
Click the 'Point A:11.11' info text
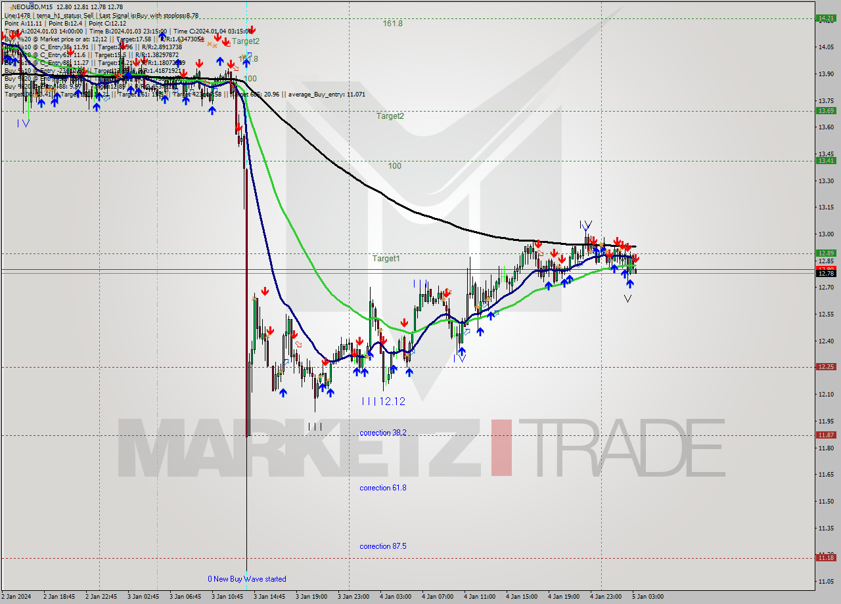(24, 23)
